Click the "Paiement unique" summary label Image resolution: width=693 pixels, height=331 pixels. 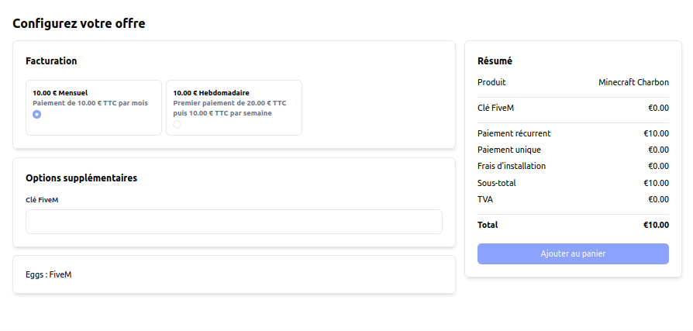click(x=509, y=150)
